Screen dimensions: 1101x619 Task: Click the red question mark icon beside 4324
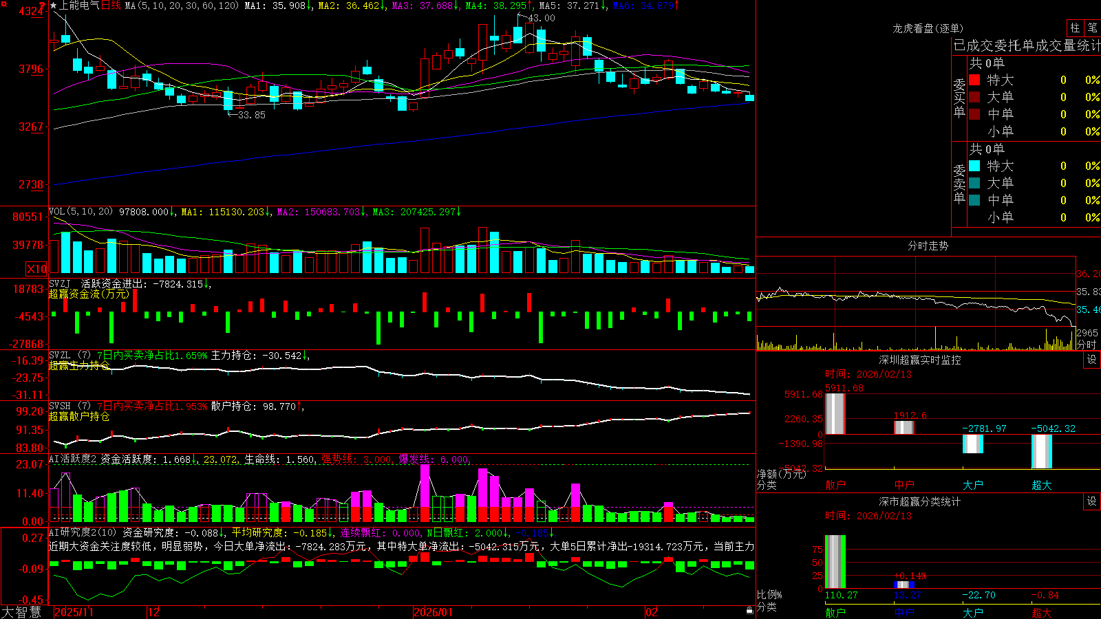pyautogui.click(x=43, y=7)
